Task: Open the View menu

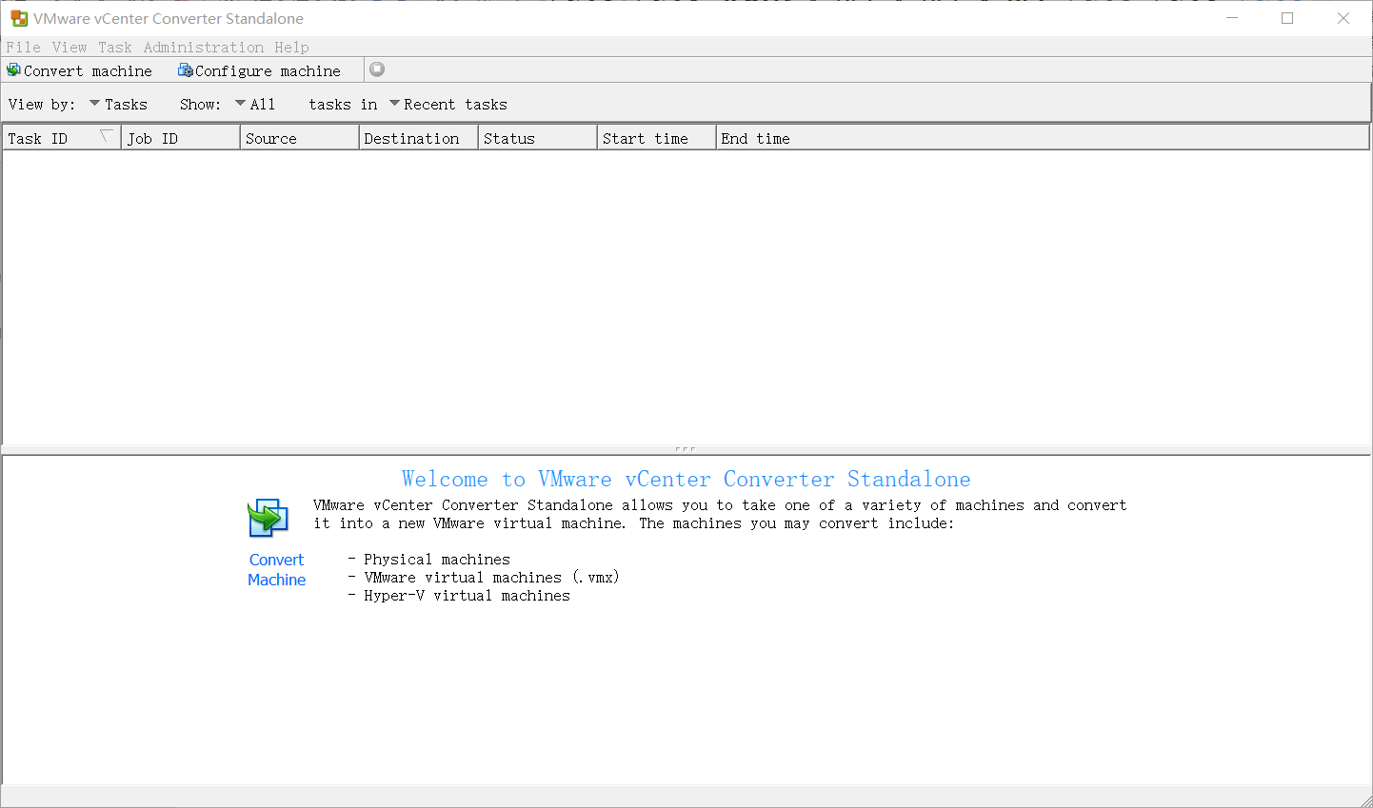Action: [70, 47]
